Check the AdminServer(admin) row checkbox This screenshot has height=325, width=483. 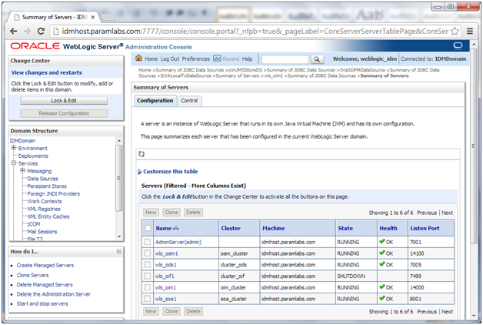coord(148,242)
